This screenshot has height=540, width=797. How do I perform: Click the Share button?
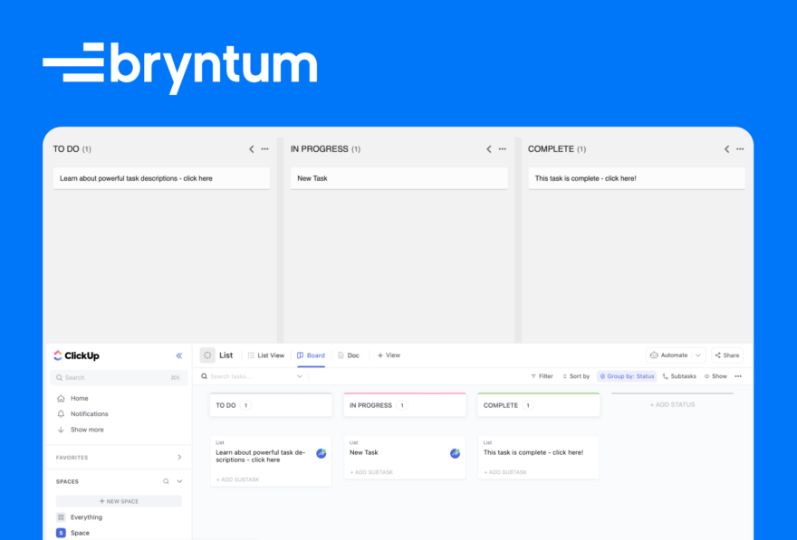727,355
